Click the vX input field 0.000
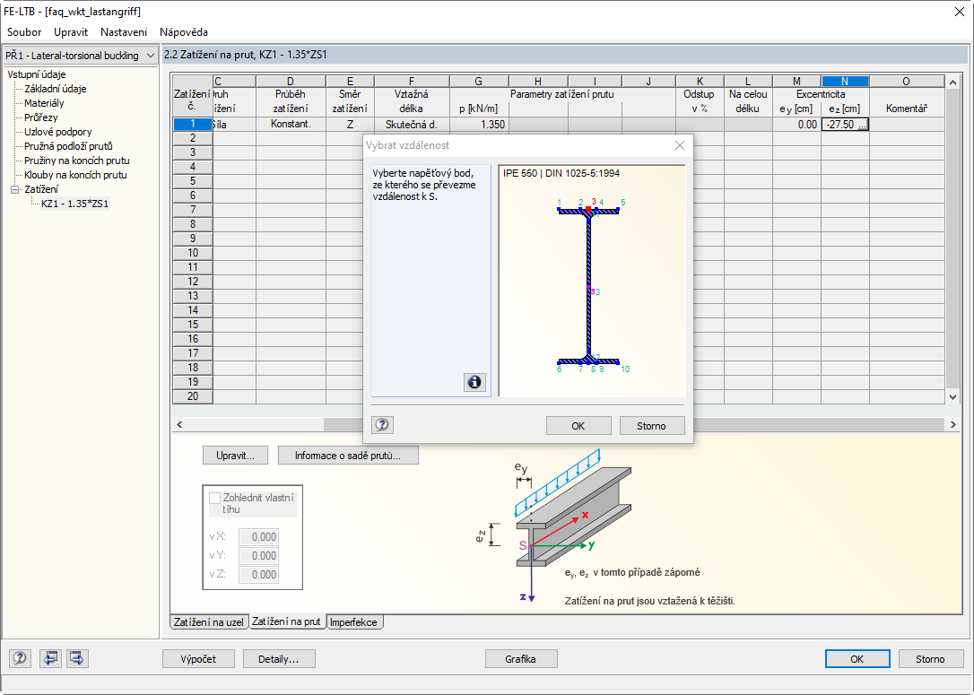Viewport: 974px width, 695px height. click(x=258, y=536)
